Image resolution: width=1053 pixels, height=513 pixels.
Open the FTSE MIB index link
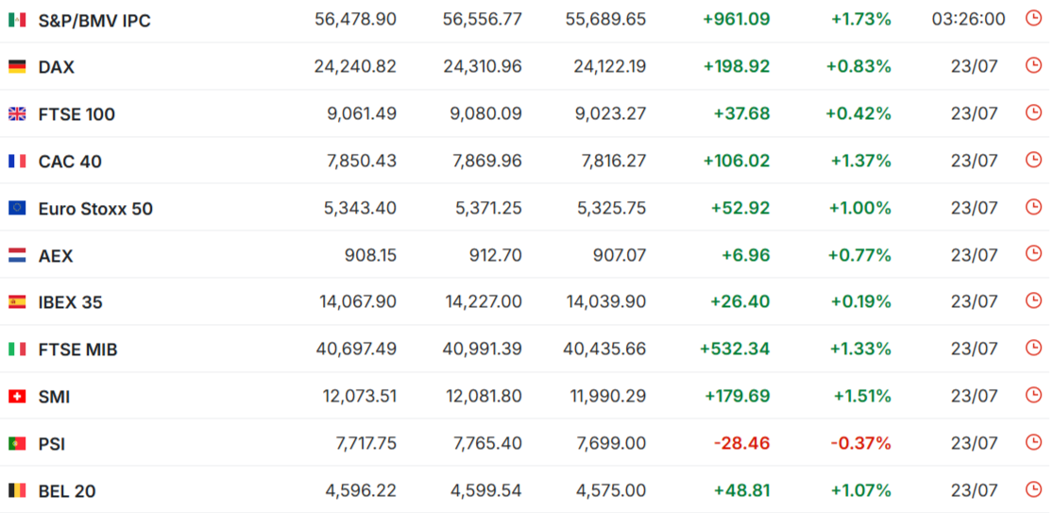[x=77, y=350]
